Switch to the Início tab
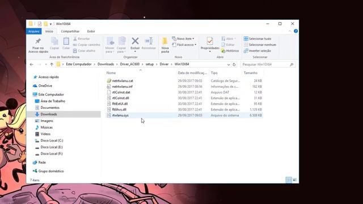This screenshot has width=363, height=204. pos(49,31)
